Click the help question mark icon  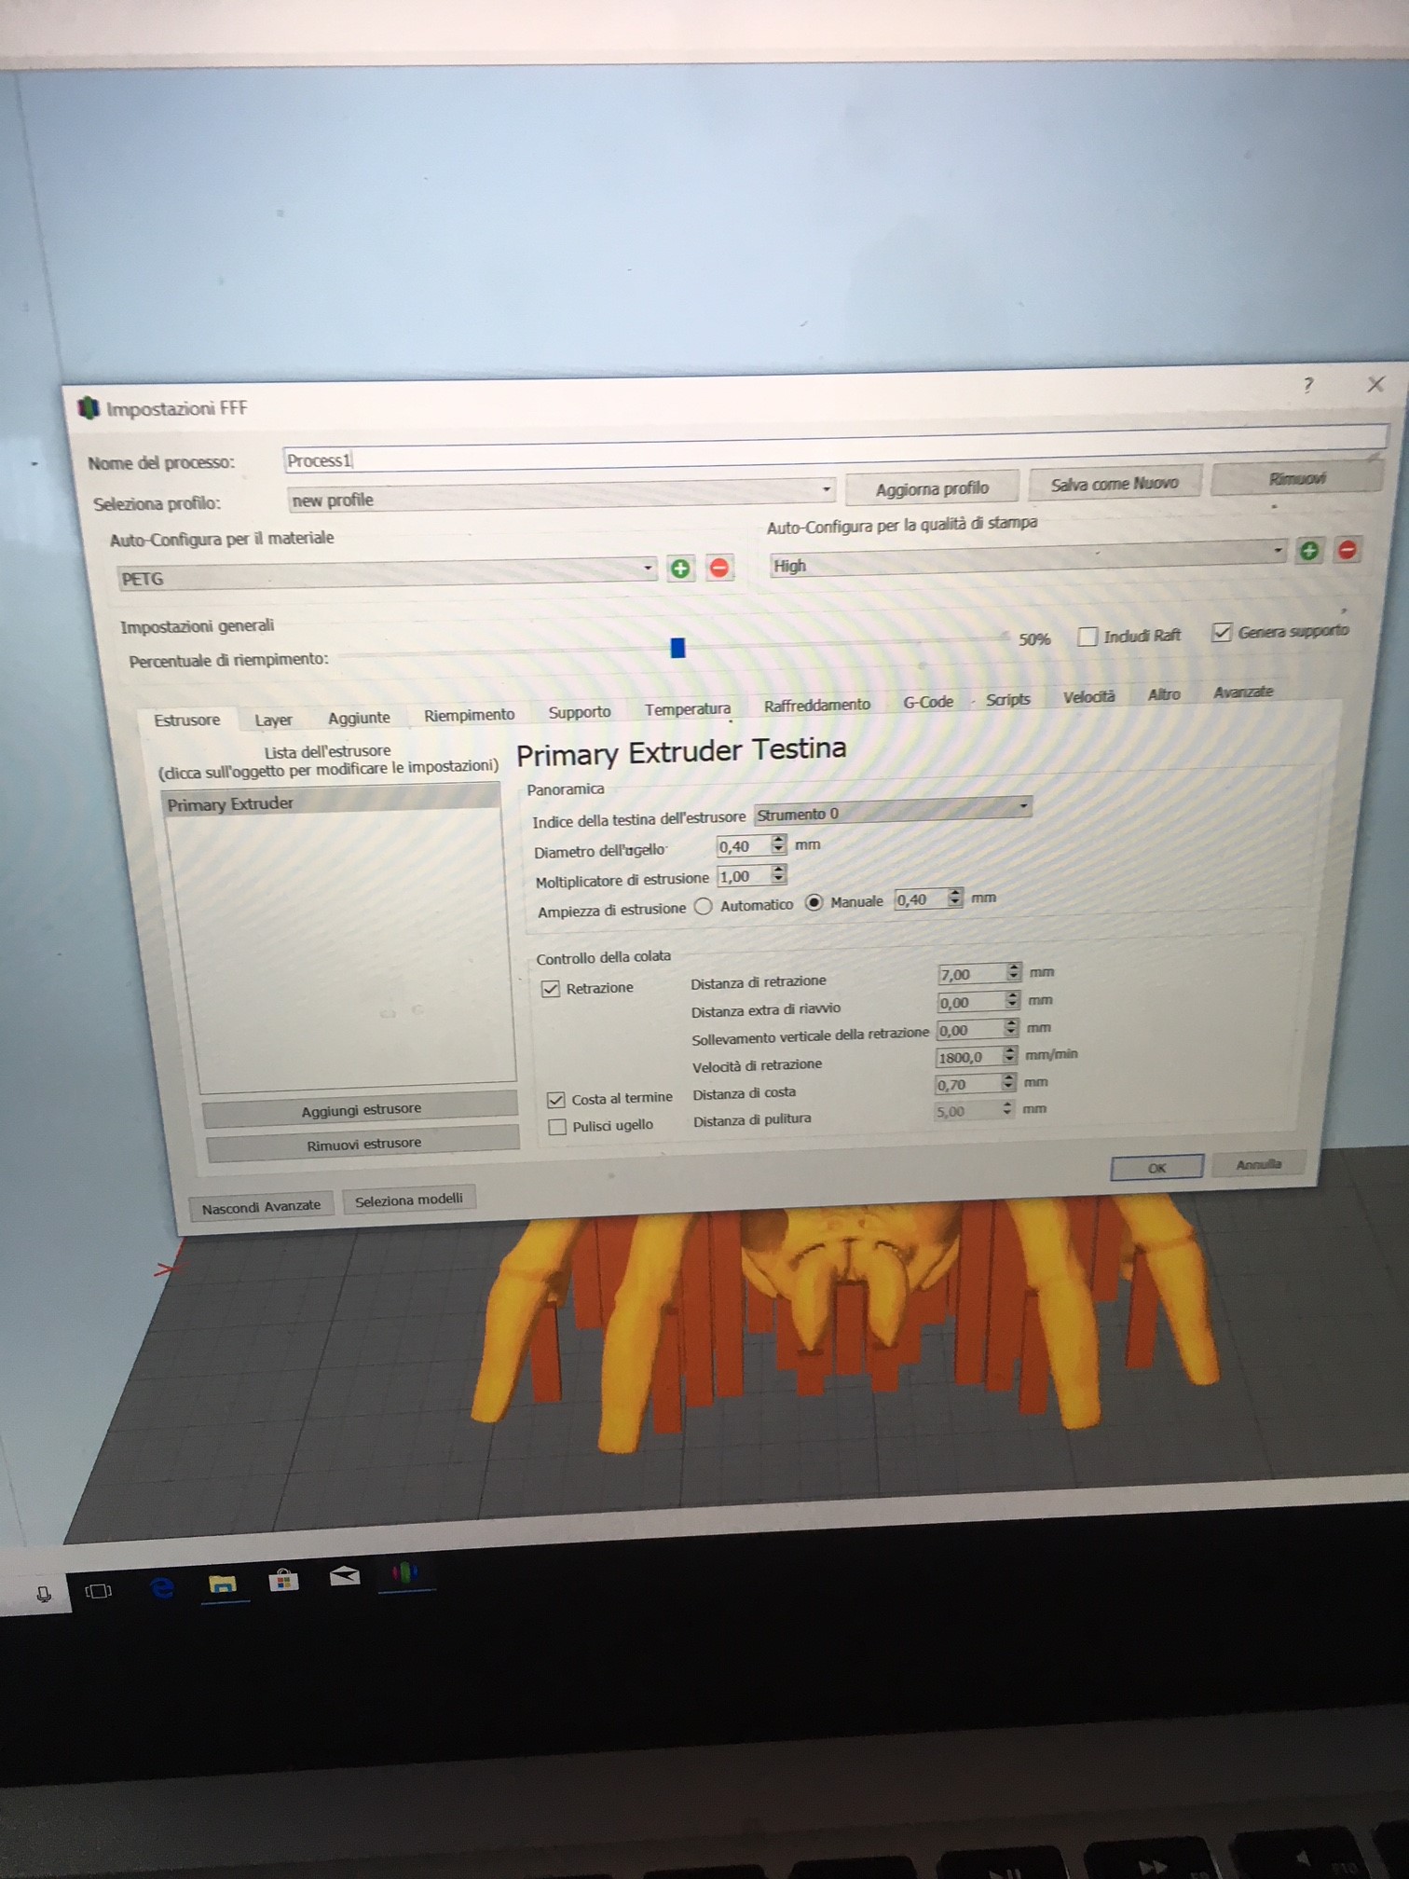[1308, 385]
